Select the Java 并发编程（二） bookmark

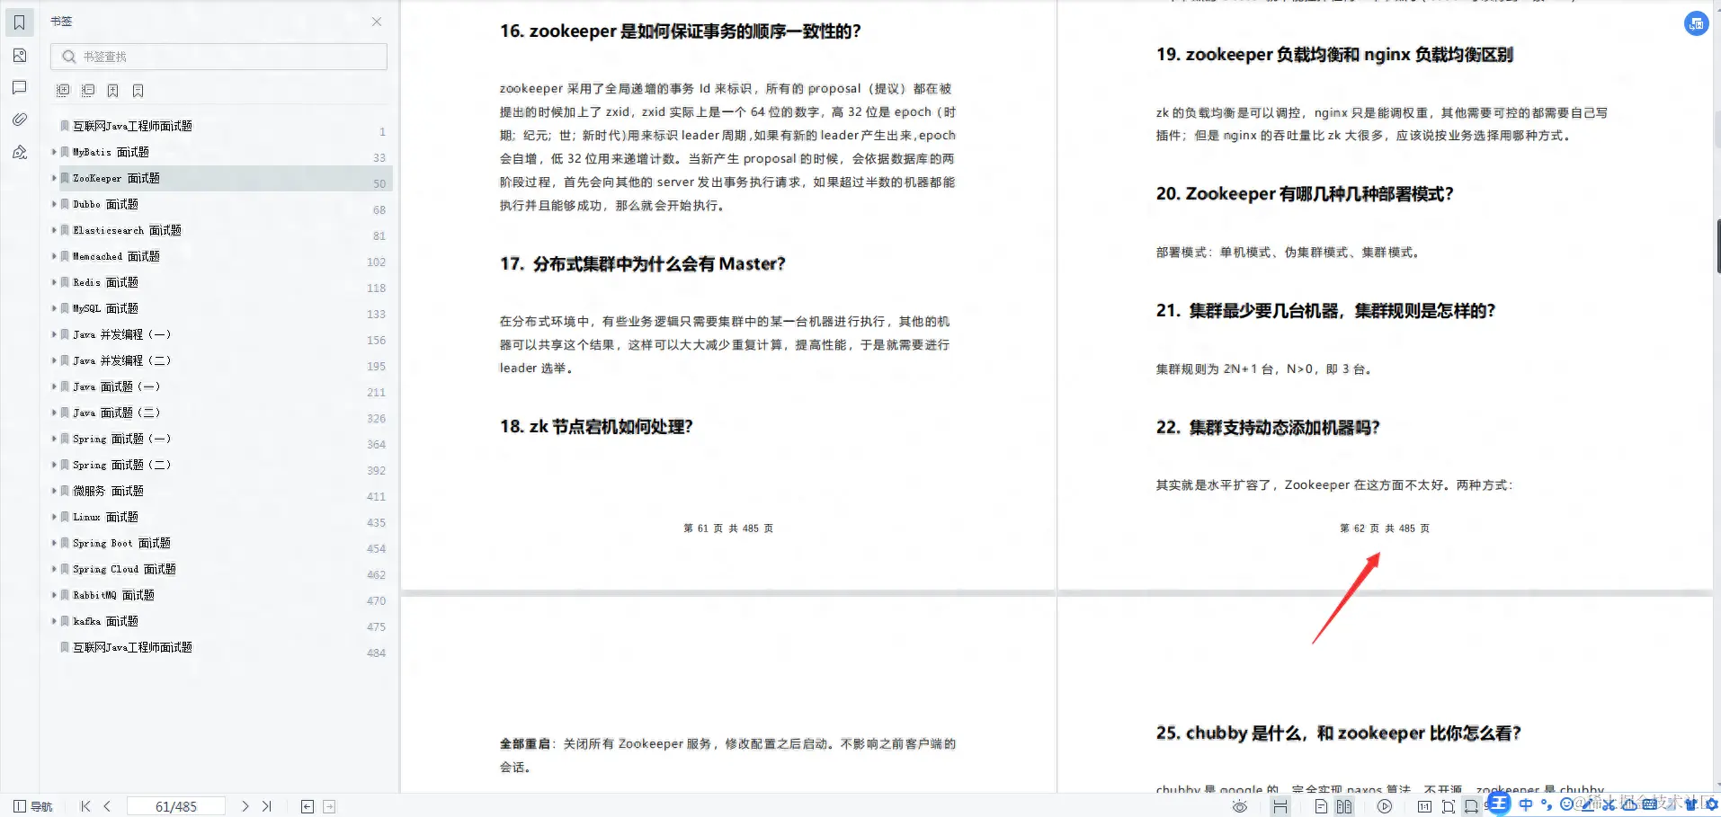coord(121,360)
